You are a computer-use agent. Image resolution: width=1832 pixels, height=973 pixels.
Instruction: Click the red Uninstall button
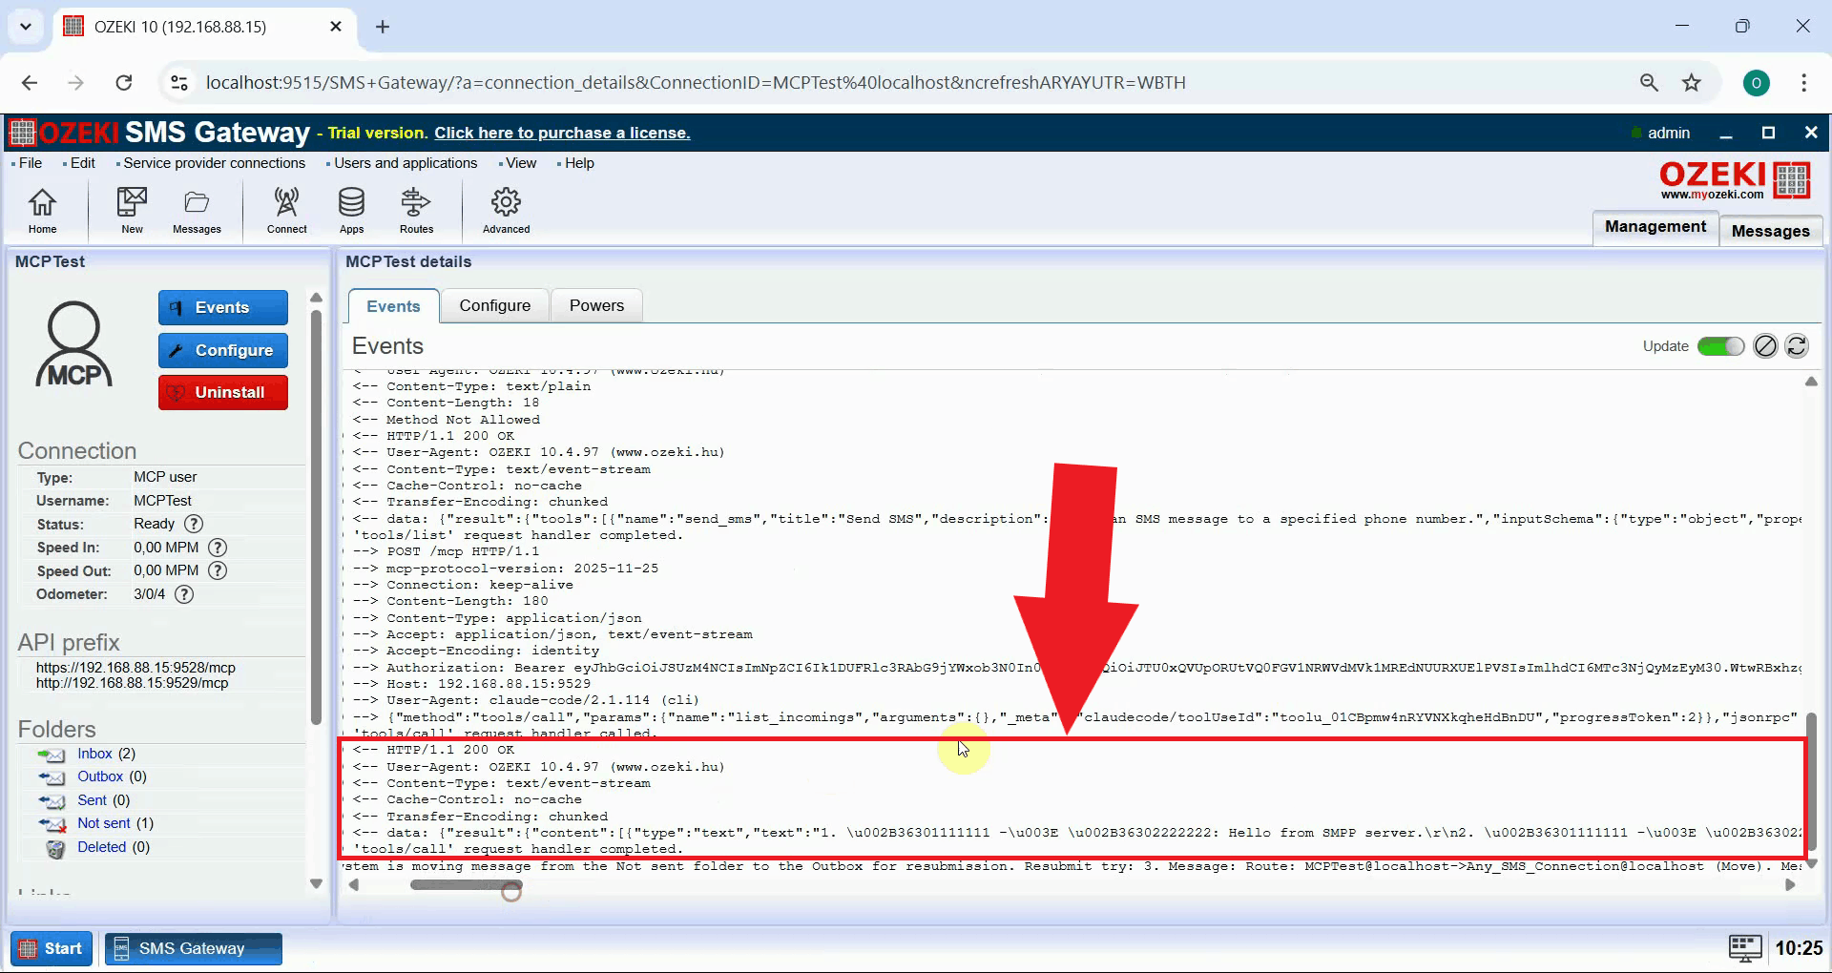[223, 392]
